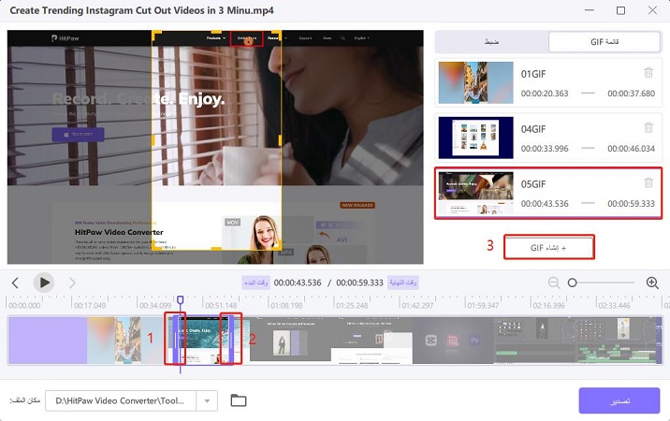
Task: Select the 01GIF thumbnail
Action: [475, 82]
